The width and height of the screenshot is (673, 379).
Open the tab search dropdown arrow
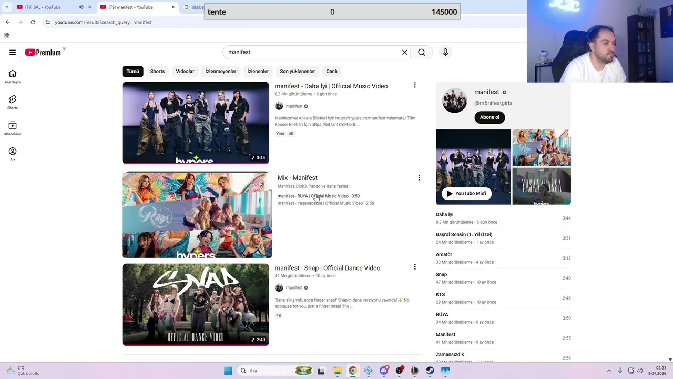(7, 7)
